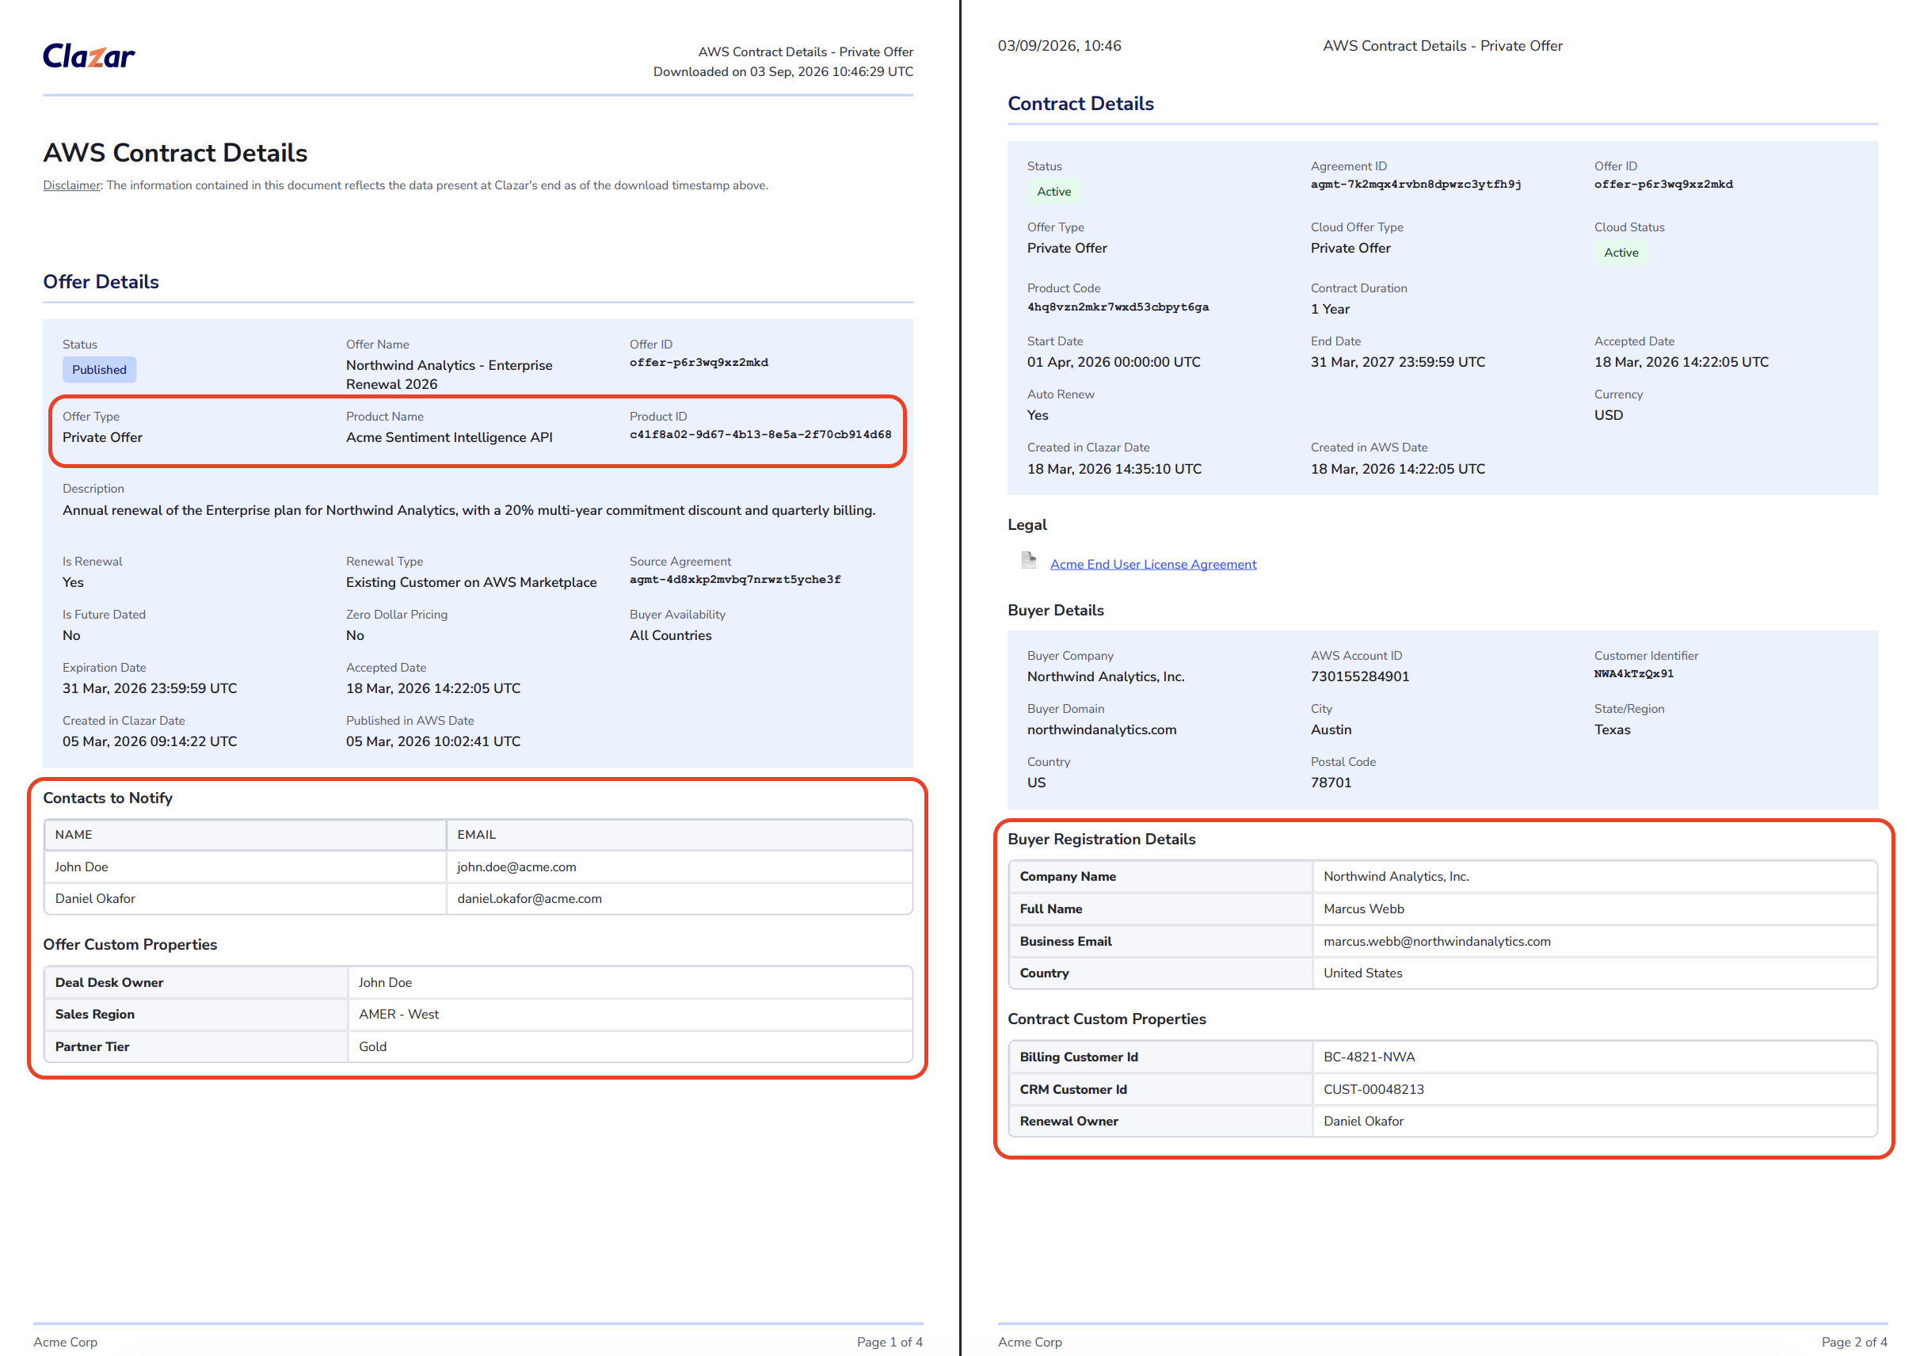
Task: Select the Source Agreement ID text
Action: (734, 579)
